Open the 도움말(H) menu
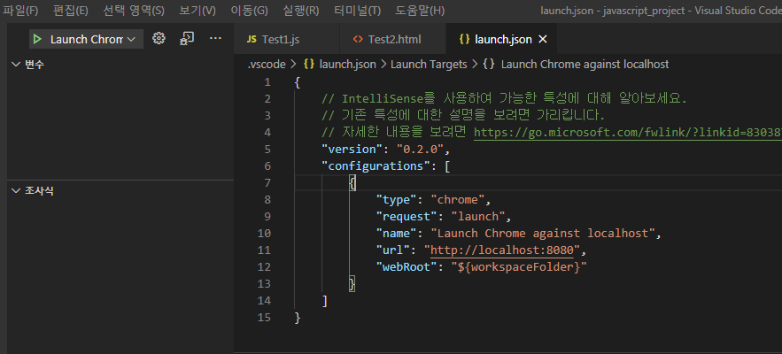This screenshot has width=782, height=354. 420,11
